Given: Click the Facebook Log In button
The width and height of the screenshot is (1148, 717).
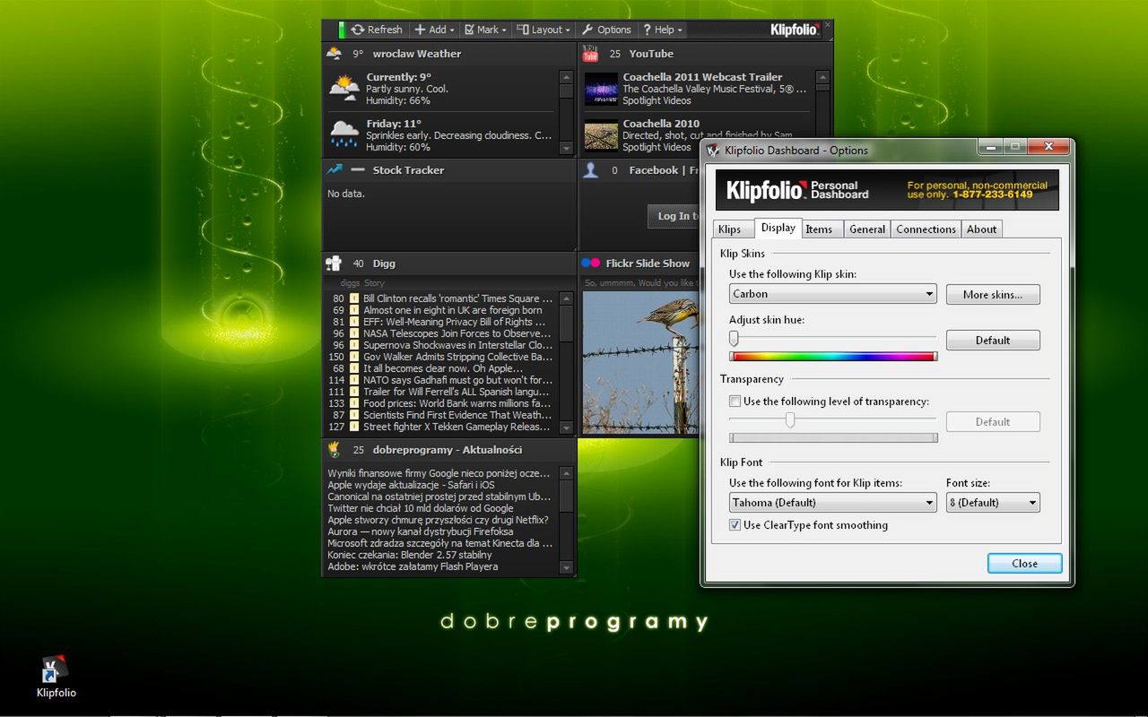Looking at the screenshot, I should tap(674, 216).
